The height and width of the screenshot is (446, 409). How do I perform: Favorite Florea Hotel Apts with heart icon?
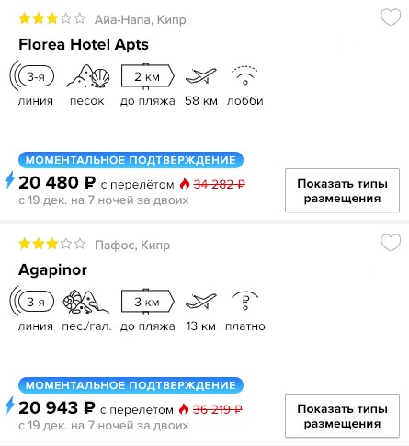tap(391, 17)
